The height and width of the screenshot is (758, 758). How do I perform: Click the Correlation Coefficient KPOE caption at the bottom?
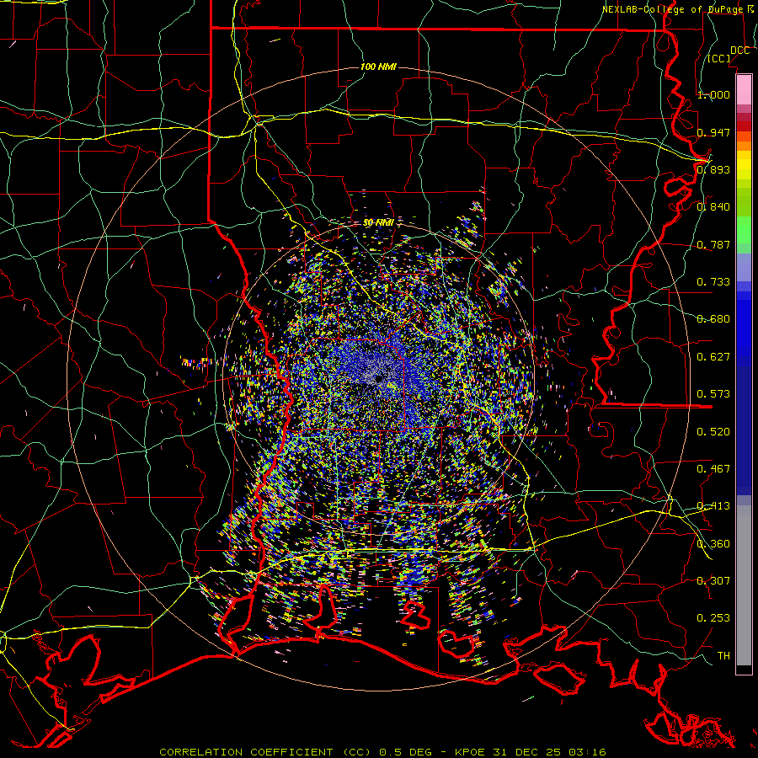[383, 752]
